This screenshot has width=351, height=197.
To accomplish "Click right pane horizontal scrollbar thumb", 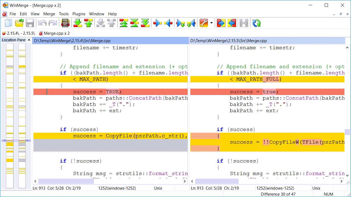I will click(x=217, y=181).
